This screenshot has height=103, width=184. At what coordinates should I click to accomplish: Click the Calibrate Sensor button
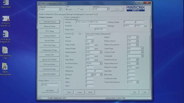pos(50,22)
